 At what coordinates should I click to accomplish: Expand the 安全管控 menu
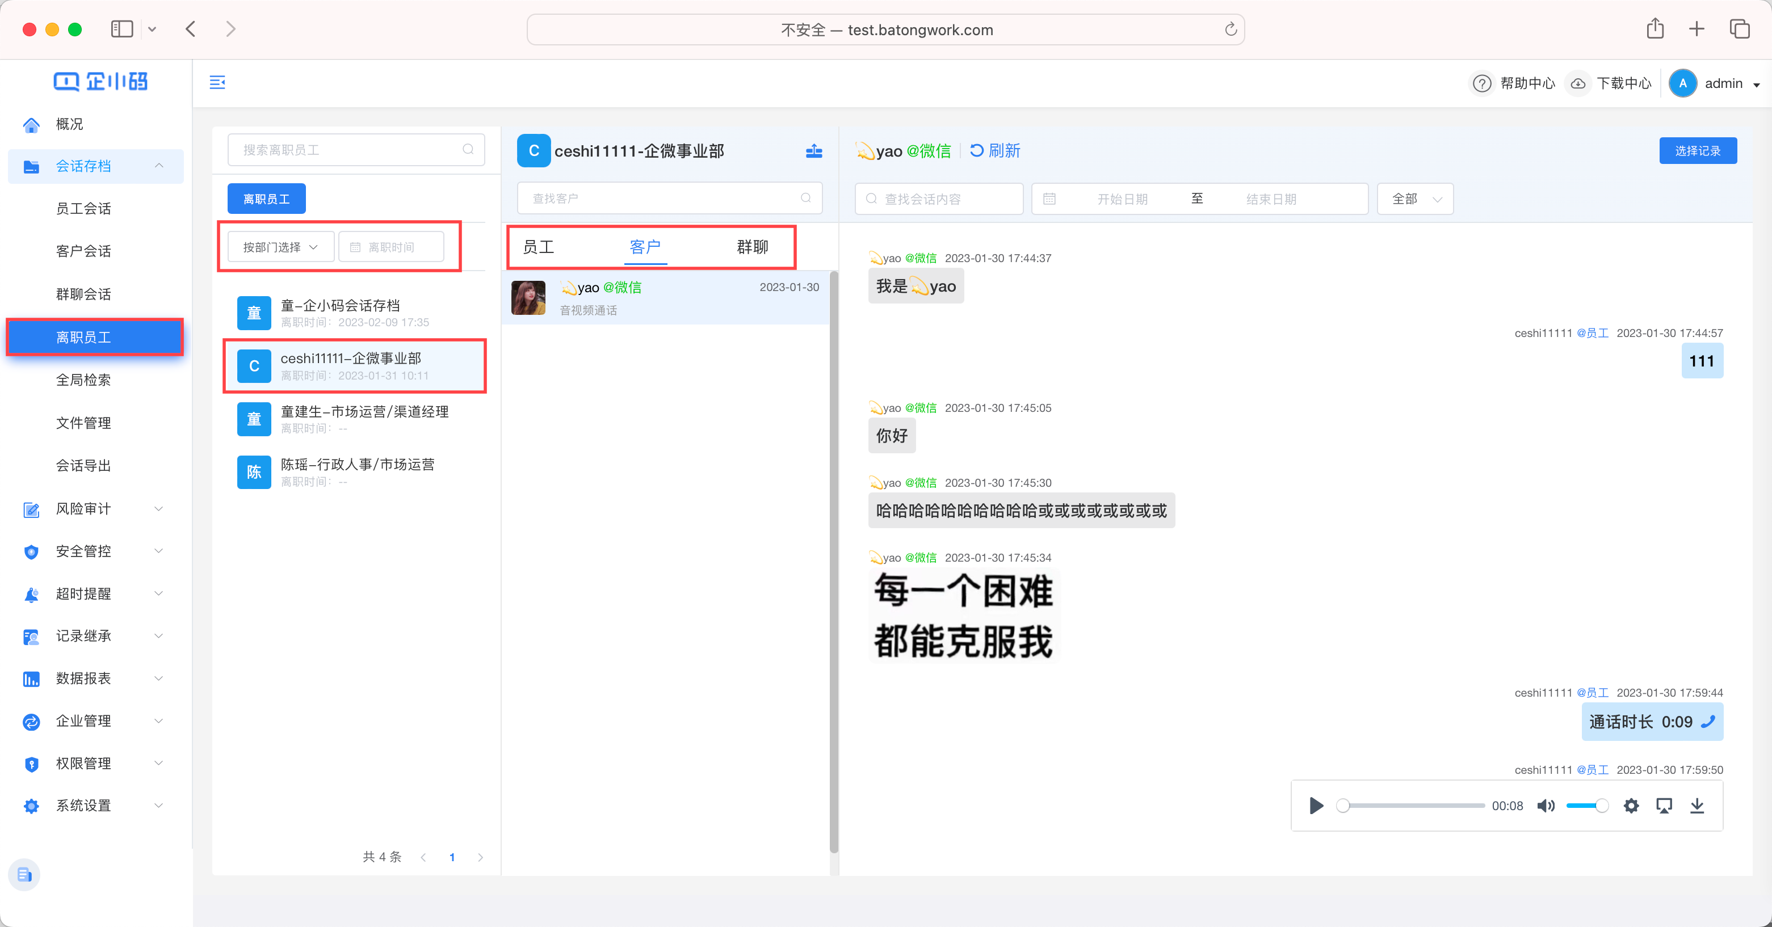159,551
